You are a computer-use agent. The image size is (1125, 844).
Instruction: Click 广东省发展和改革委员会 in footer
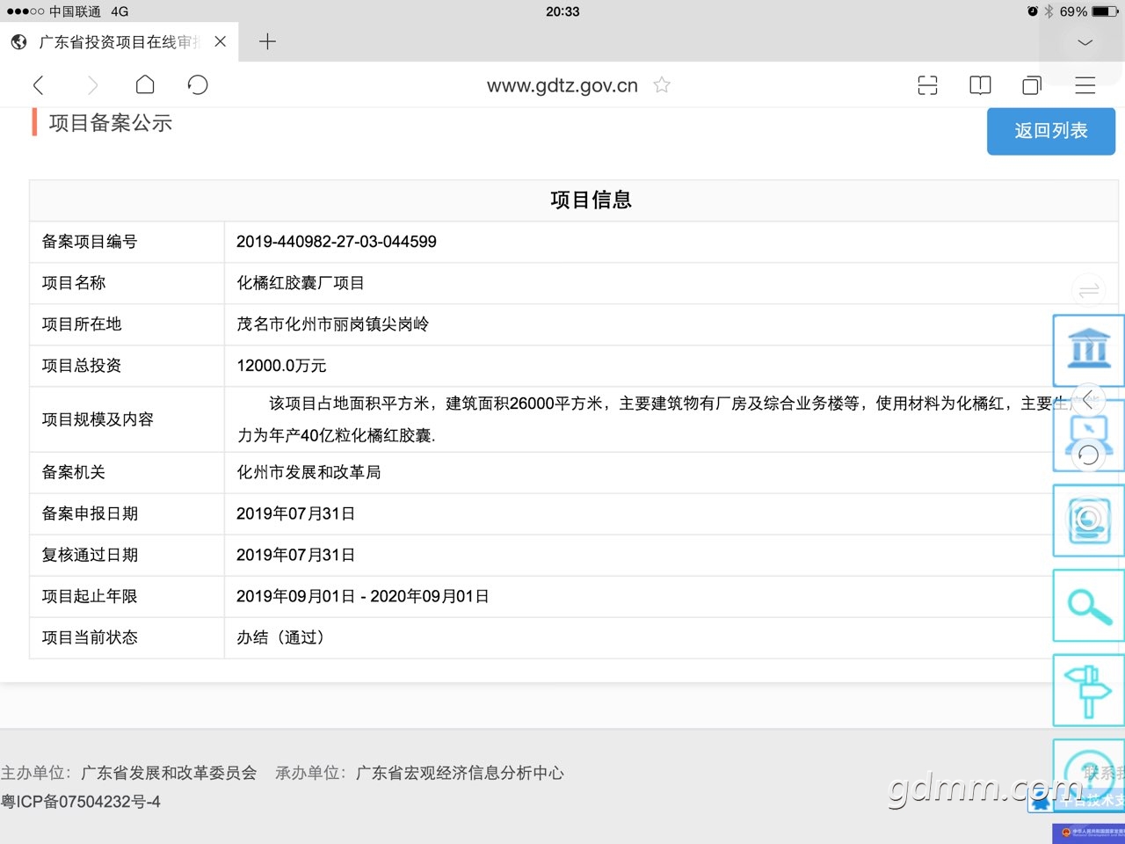tap(169, 773)
